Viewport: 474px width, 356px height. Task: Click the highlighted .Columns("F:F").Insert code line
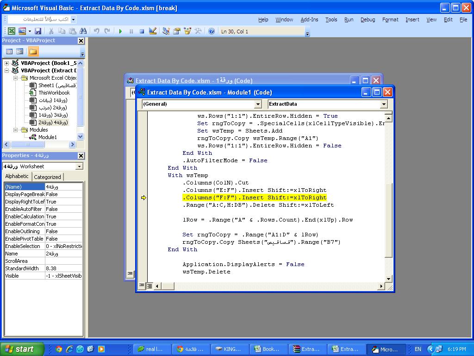pyautogui.click(x=255, y=197)
